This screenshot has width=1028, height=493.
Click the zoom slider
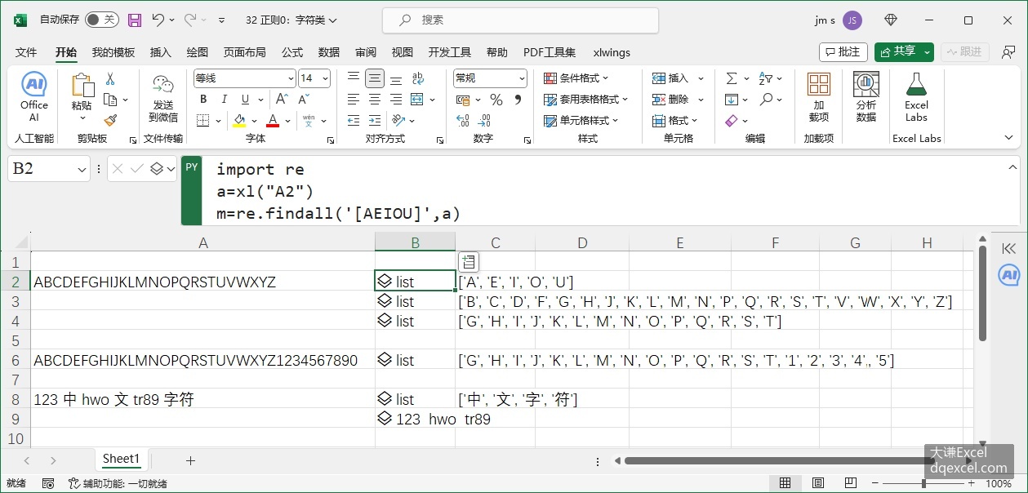[923, 483]
